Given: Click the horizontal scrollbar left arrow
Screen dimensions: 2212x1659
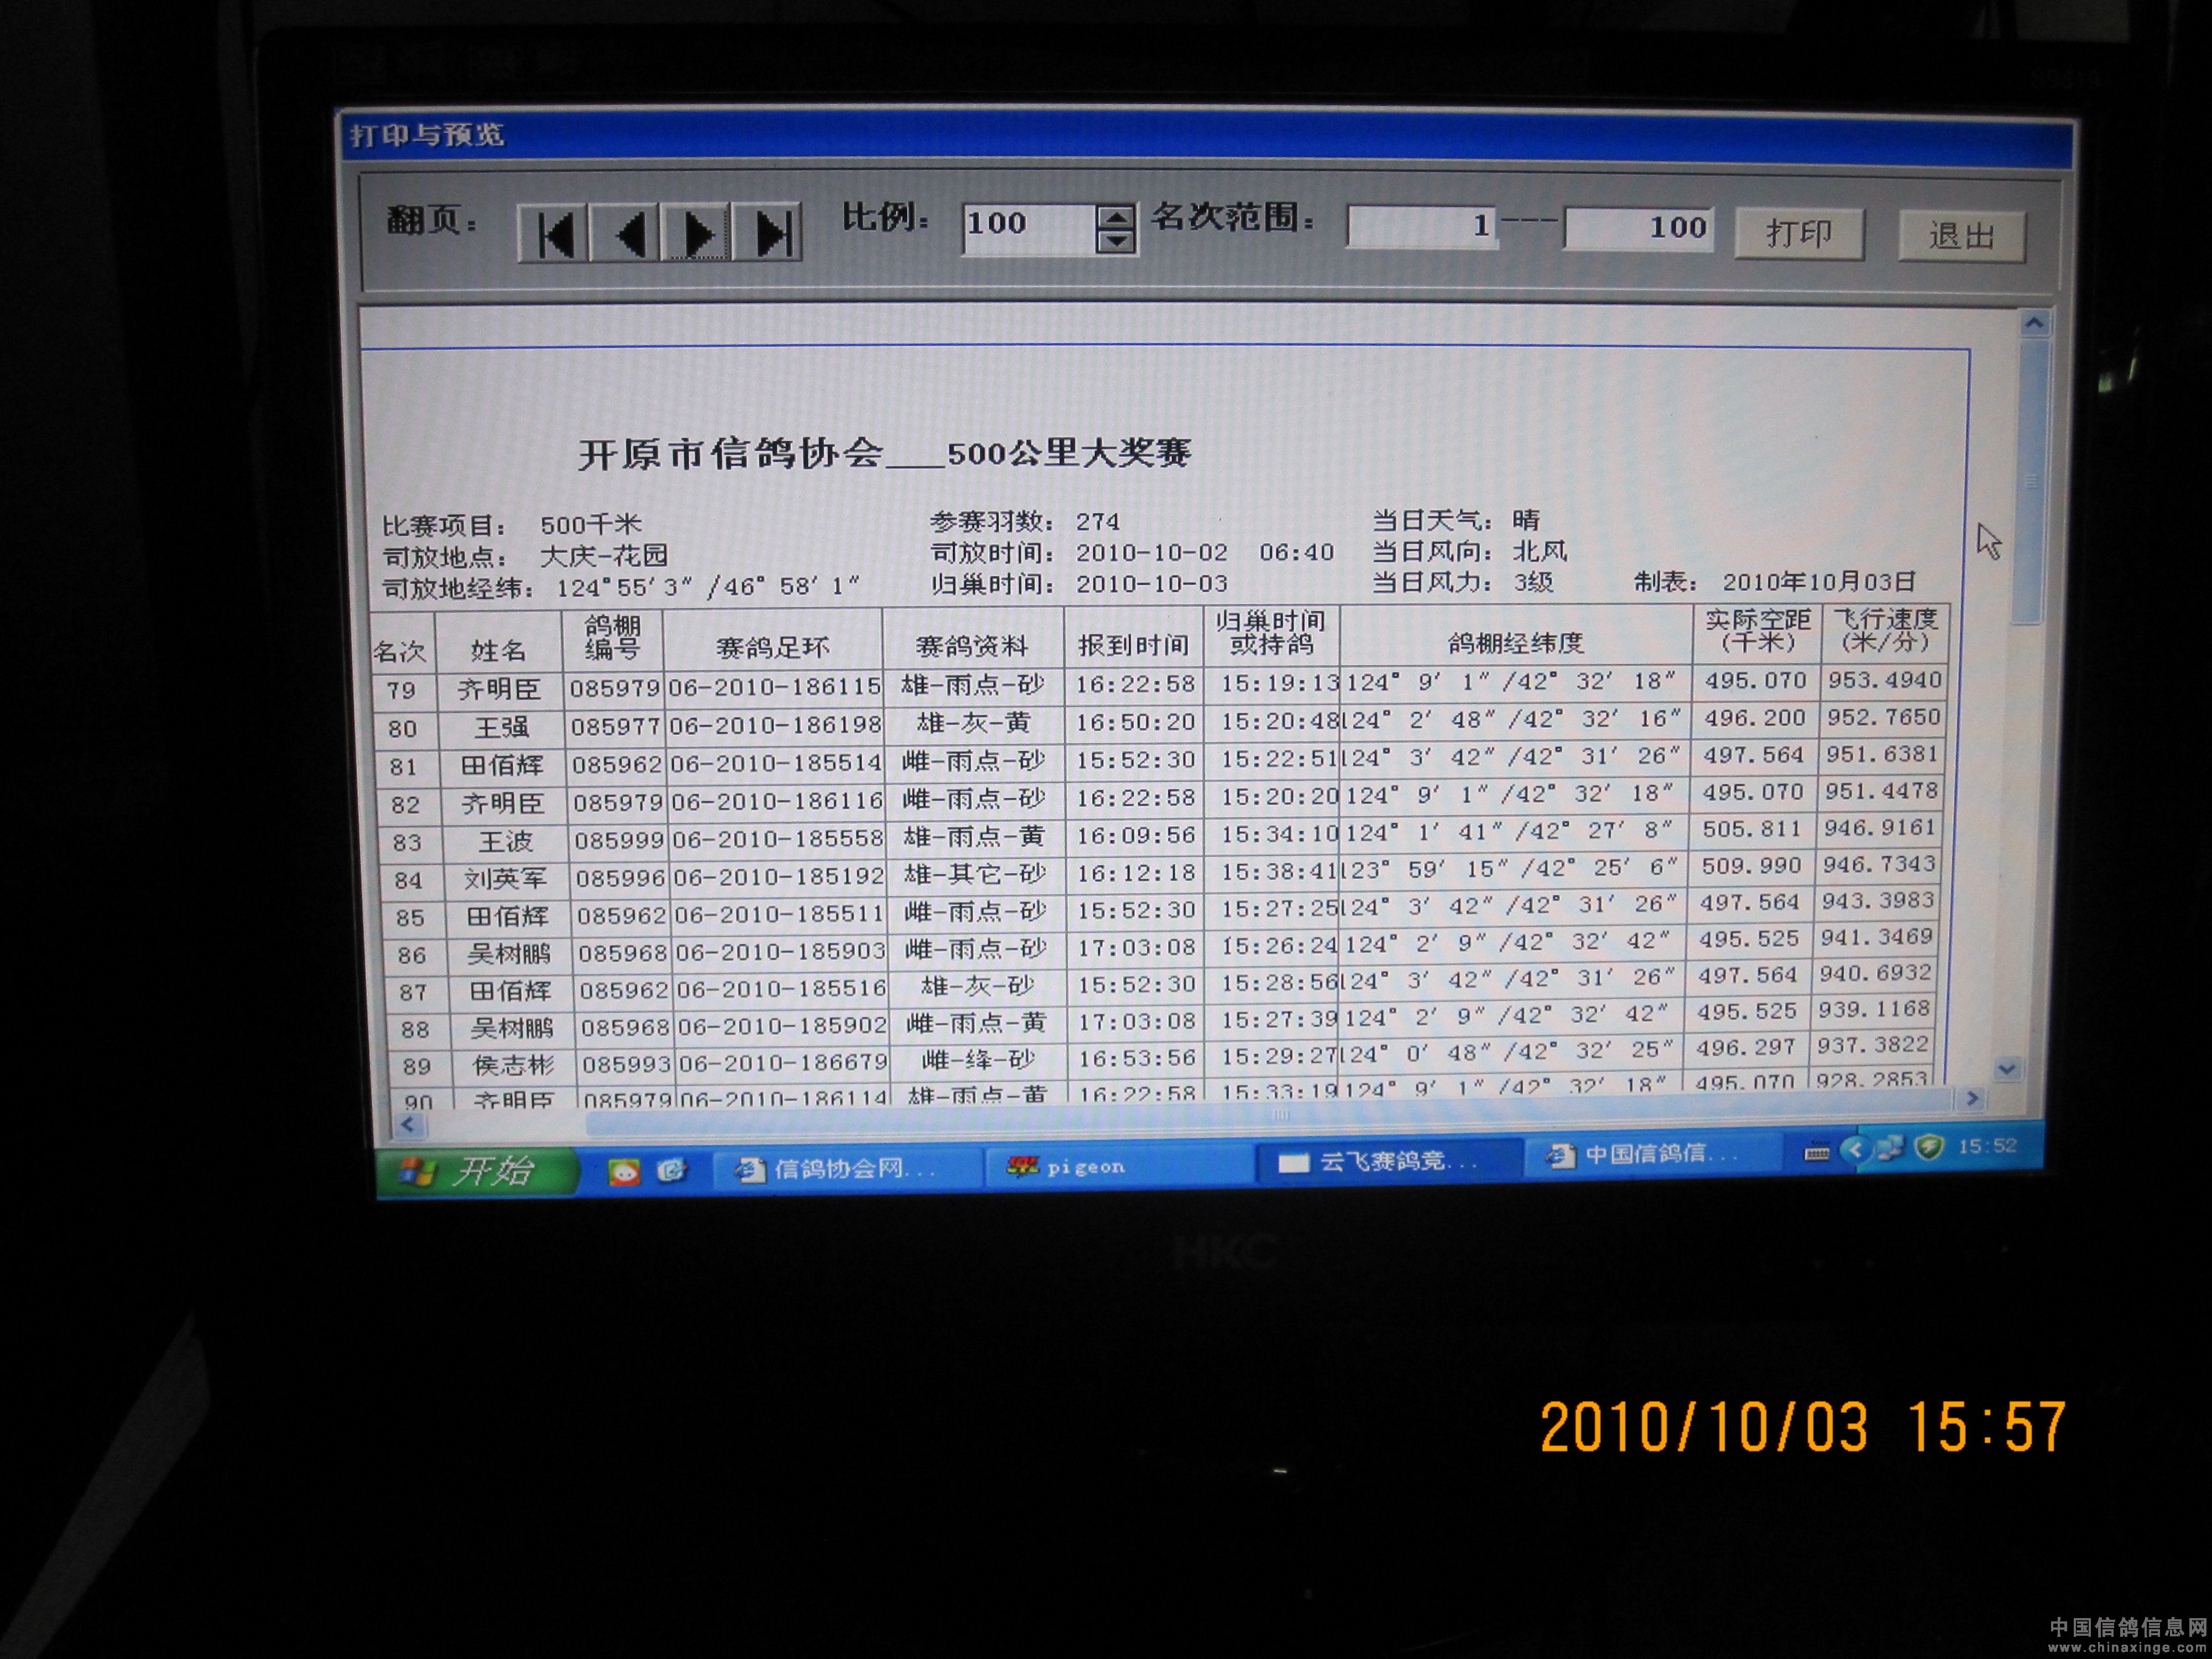Looking at the screenshot, I should pos(407,1125).
